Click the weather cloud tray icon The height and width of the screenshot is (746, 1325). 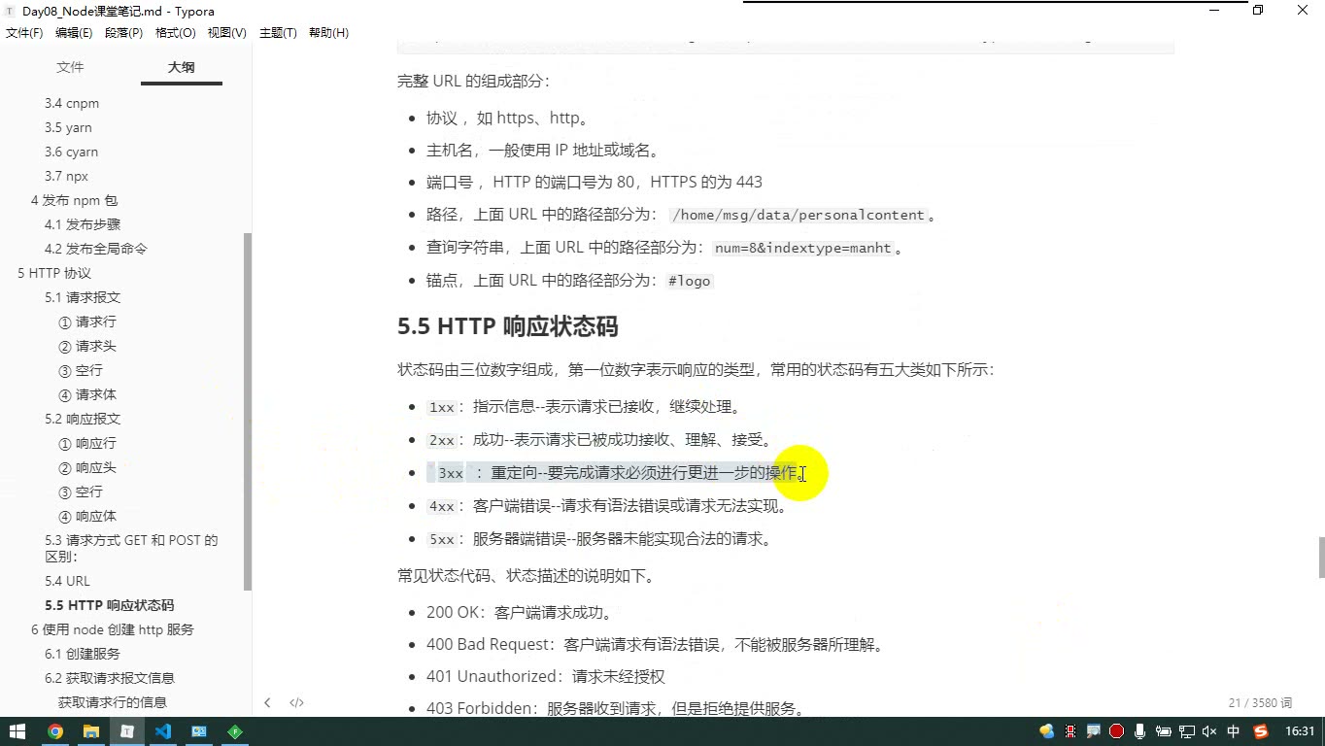click(x=1047, y=731)
